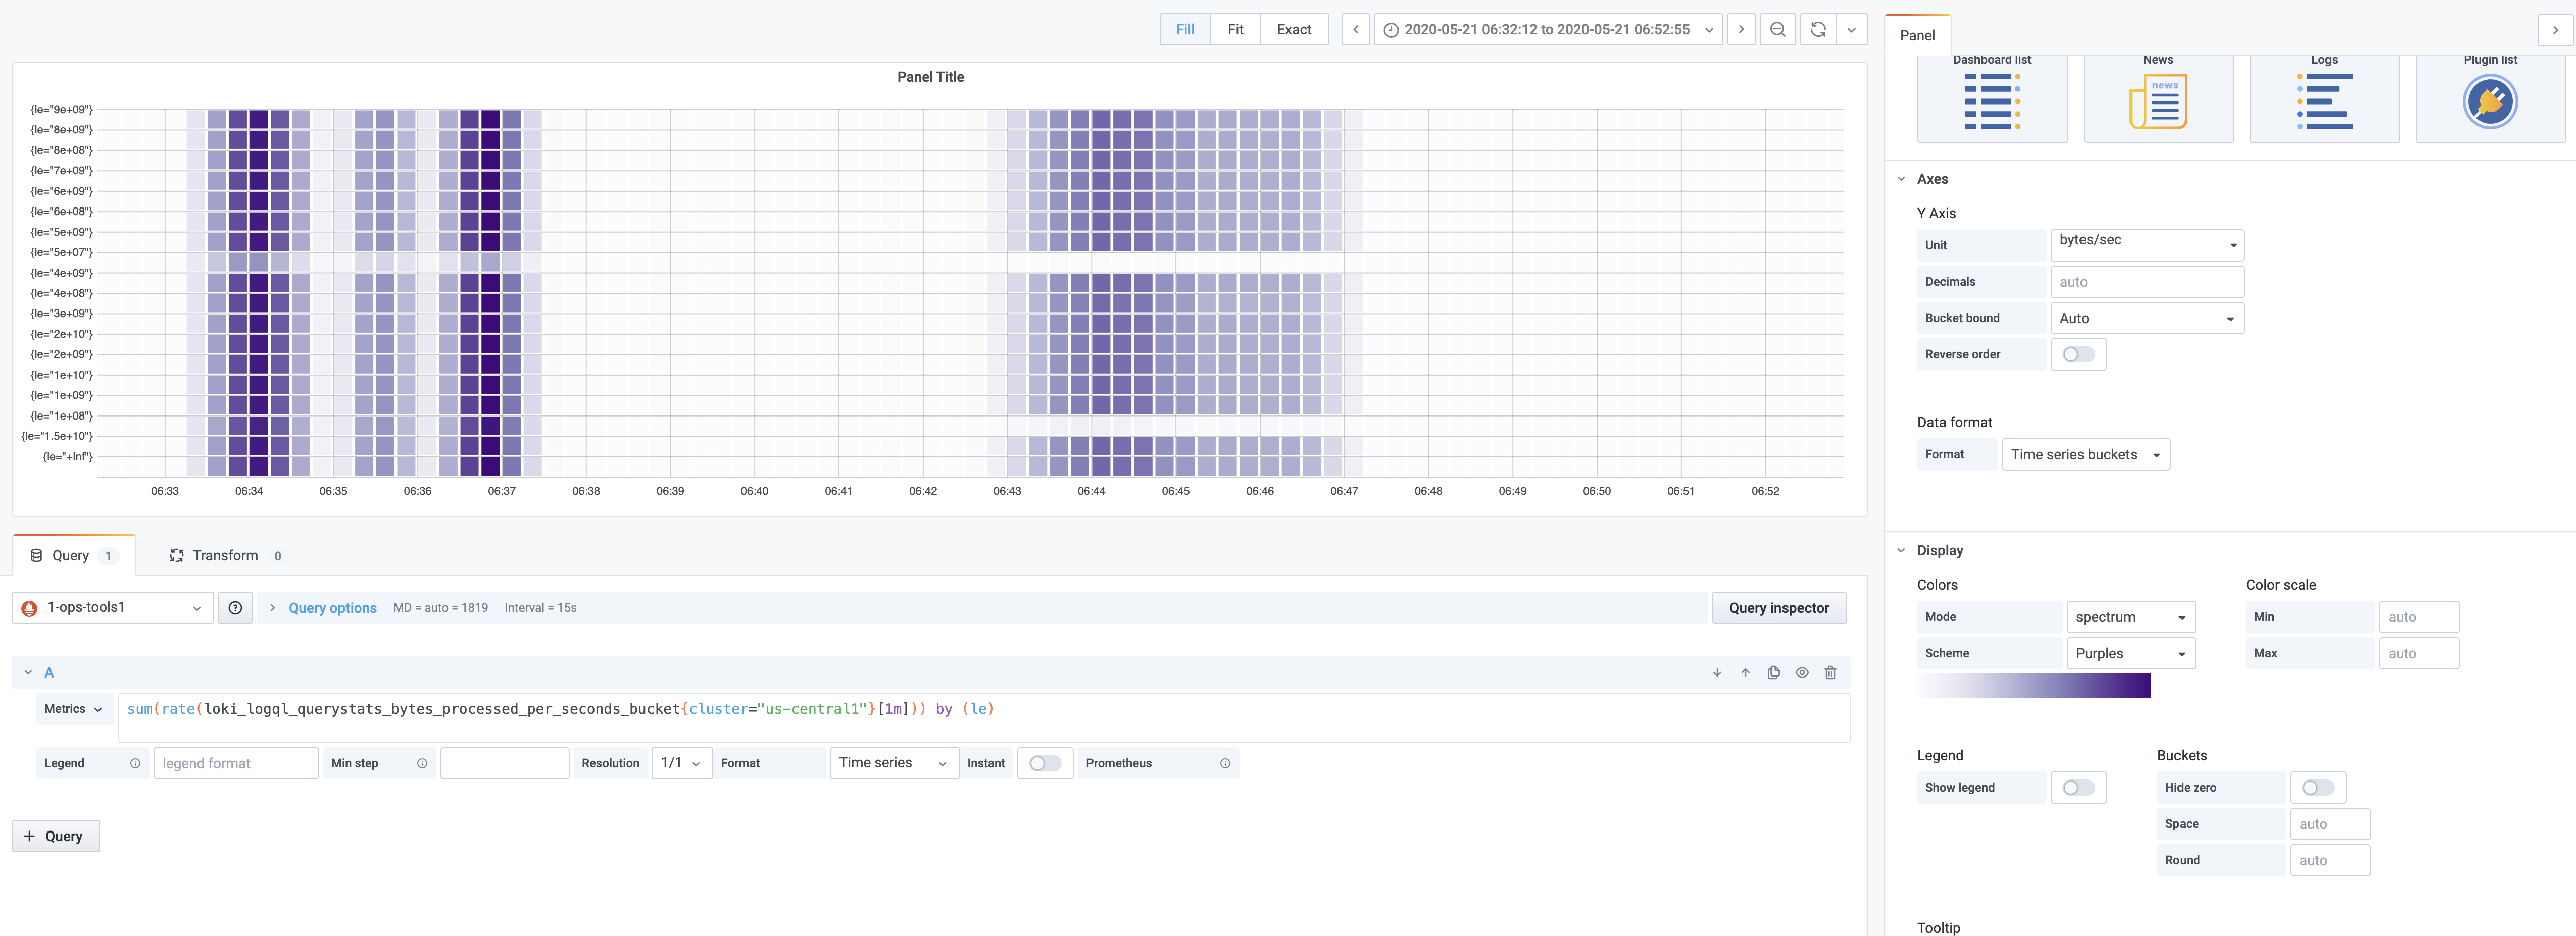Delete query A with the trash icon
The width and height of the screenshot is (2576, 936).
coord(1831,672)
